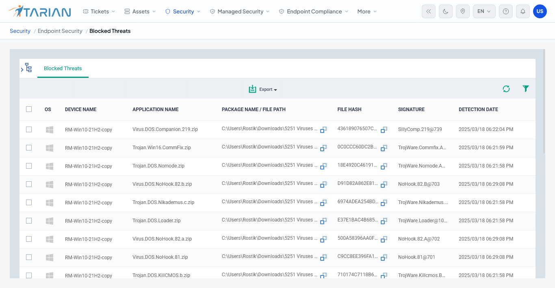555x288 pixels.
Task: Copy file hash for Trojan.Win16.CommFix.zip row
Action: 384,148
